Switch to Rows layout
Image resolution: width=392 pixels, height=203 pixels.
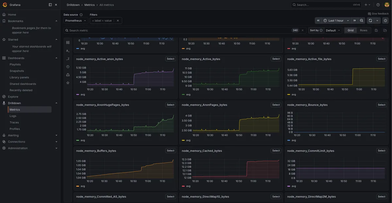(x=364, y=30)
